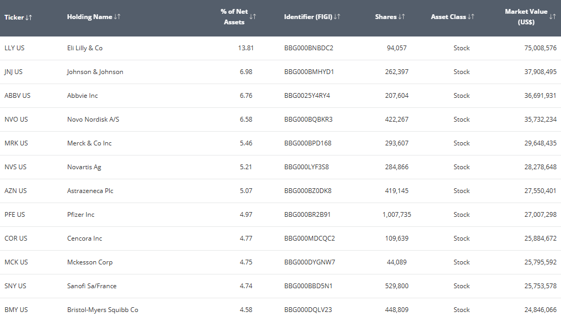Click identifier BBG000BQBKR3
The height and width of the screenshot is (321, 561).
pyautogui.click(x=308, y=120)
